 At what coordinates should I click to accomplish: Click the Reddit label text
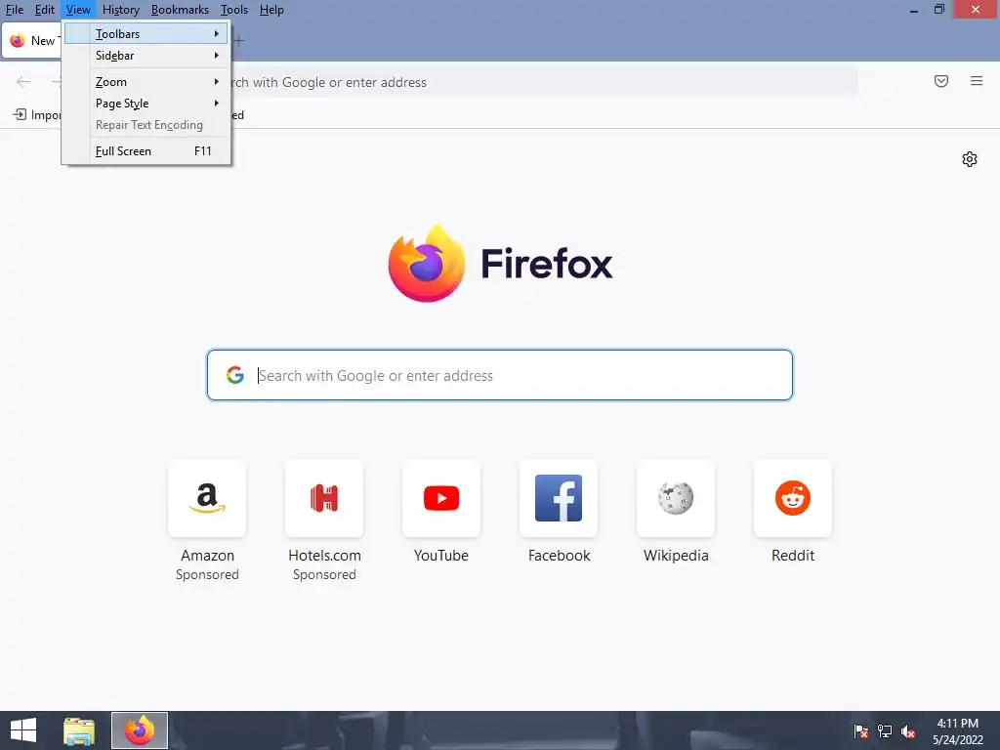pyautogui.click(x=793, y=556)
